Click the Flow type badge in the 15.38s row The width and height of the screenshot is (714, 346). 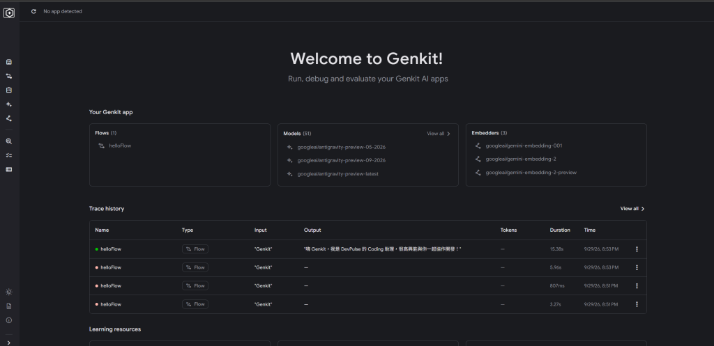(195, 249)
